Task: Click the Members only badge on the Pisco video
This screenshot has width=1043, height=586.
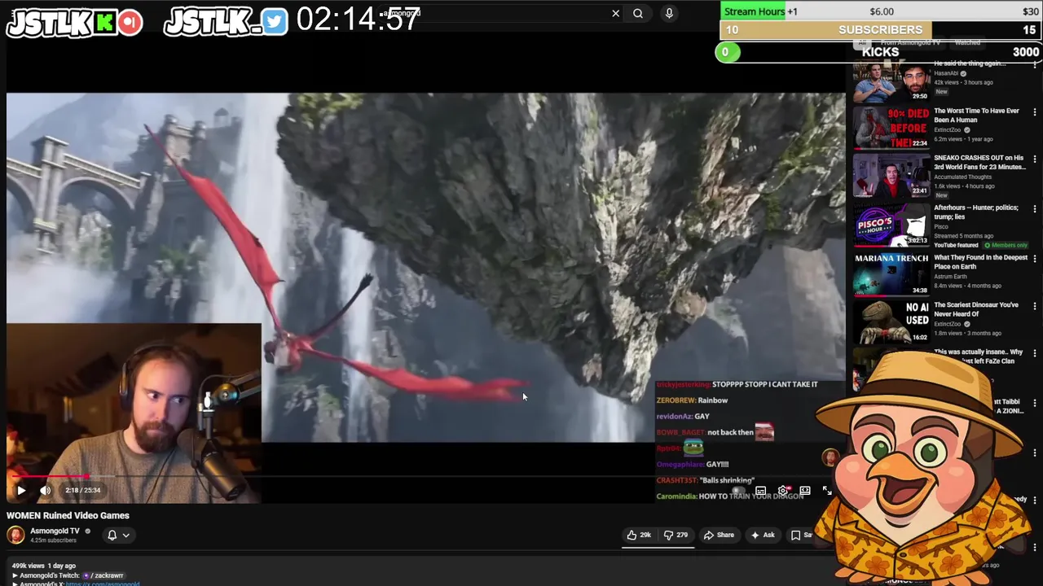Action: (1006, 245)
